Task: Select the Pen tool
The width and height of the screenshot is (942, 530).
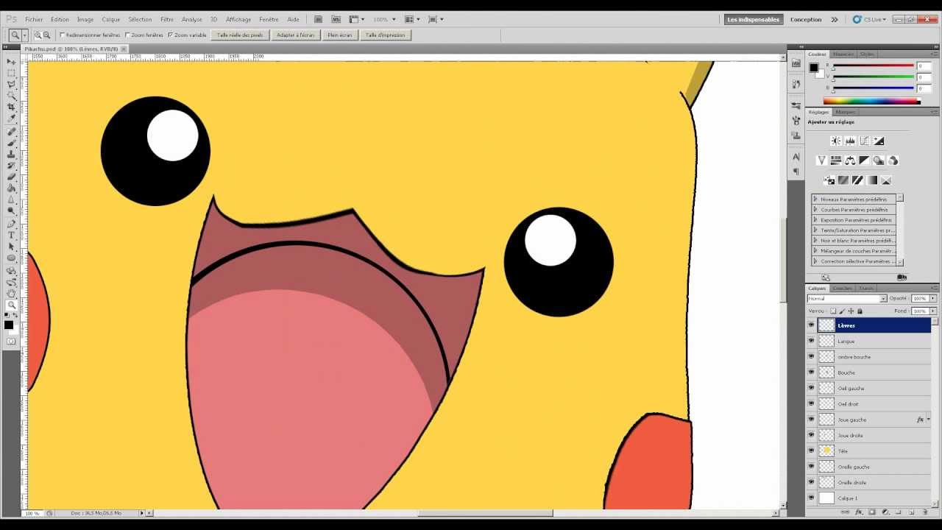Action: point(11,224)
